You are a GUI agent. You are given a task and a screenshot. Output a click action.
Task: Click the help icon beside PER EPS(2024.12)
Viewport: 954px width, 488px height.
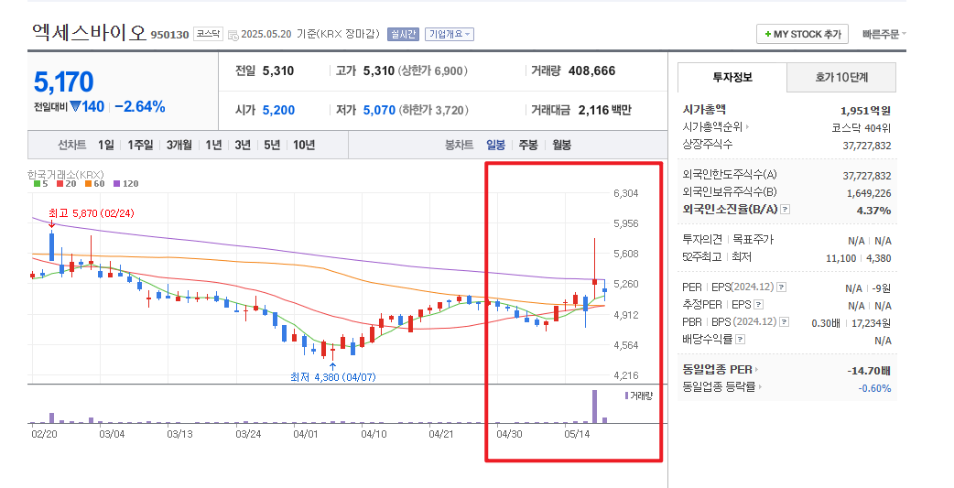[x=781, y=287]
